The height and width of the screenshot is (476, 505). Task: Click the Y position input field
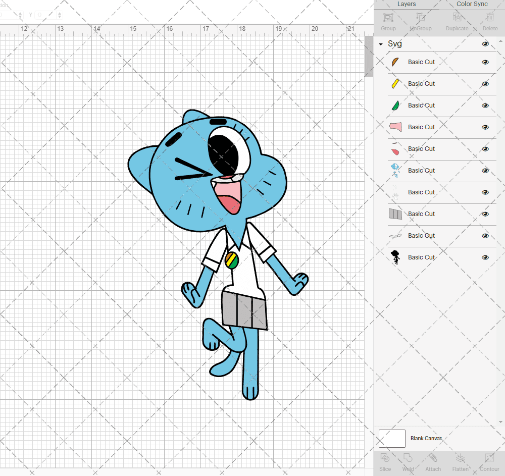click(x=45, y=15)
